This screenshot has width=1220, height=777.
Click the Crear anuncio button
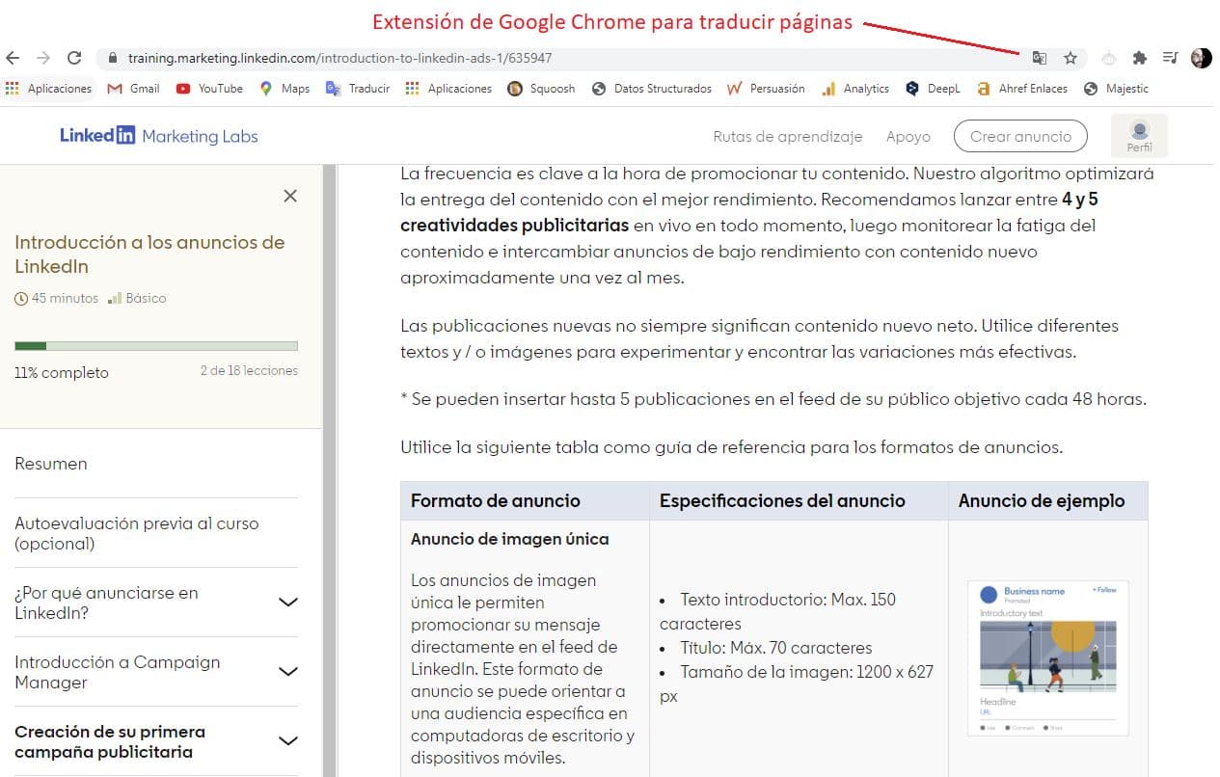tap(1020, 136)
